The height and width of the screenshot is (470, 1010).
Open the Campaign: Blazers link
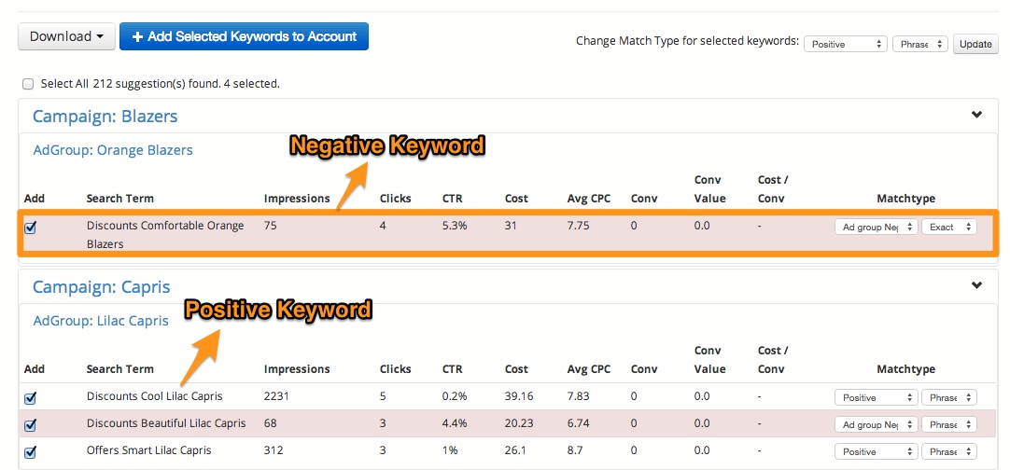pos(105,117)
